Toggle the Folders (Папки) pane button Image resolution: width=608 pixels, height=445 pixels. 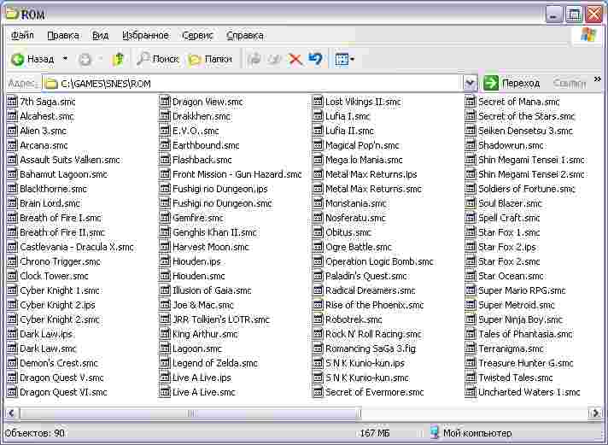tap(210, 59)
